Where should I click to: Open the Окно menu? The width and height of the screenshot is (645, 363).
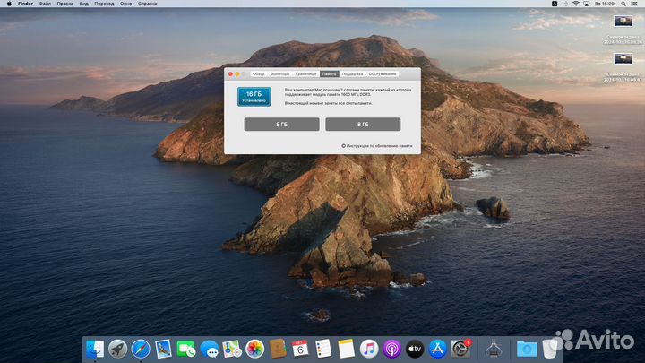coord(126,4)
